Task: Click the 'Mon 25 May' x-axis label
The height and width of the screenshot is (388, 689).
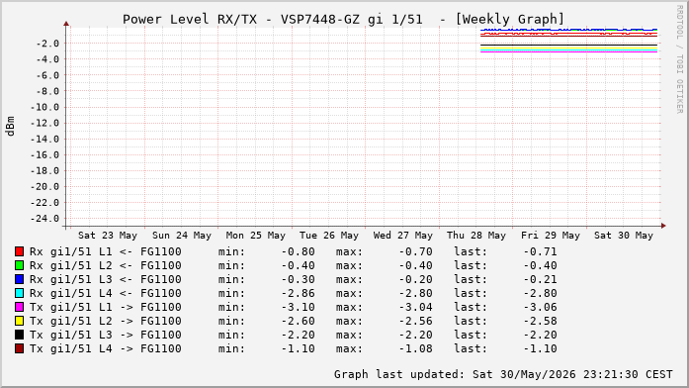Action: [x=255, y=236]
